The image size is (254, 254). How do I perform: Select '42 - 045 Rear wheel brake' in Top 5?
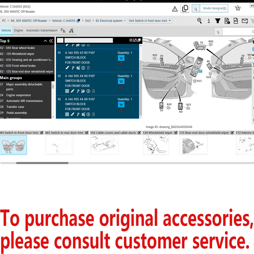tap(17, 48)
